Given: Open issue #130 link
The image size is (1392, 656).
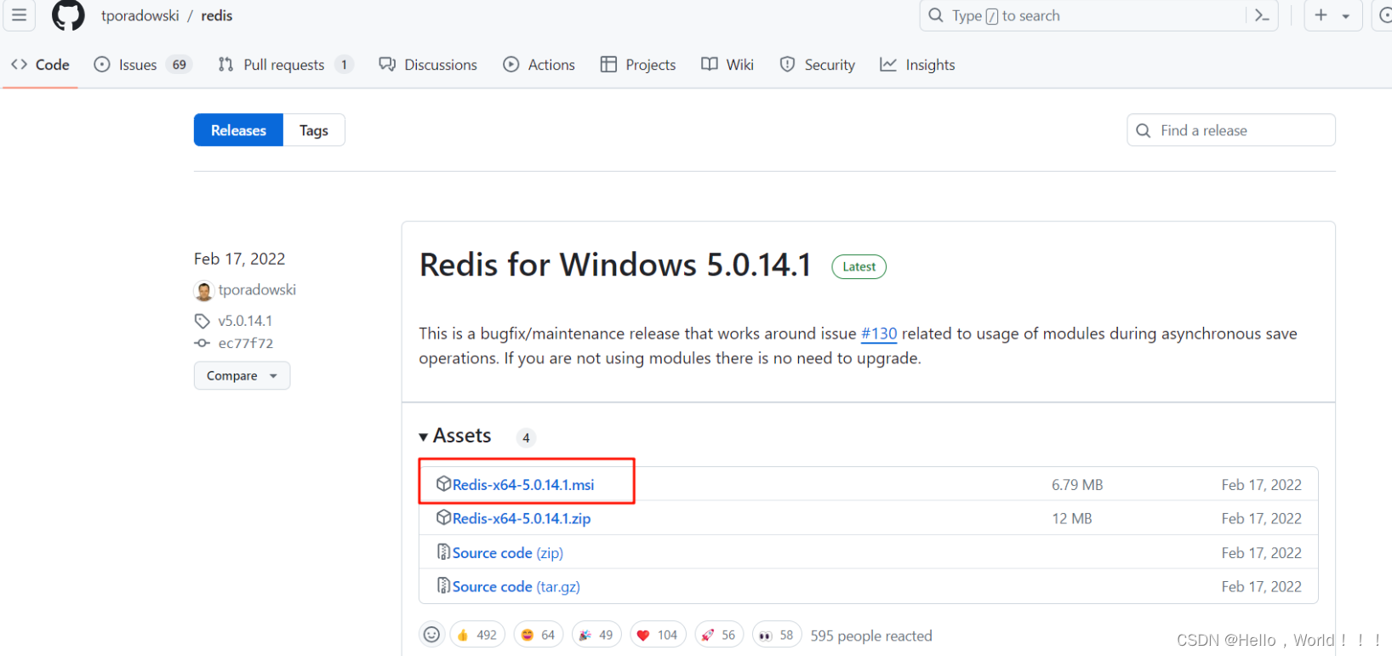Looking at the screenshot, I should (879, 334).
